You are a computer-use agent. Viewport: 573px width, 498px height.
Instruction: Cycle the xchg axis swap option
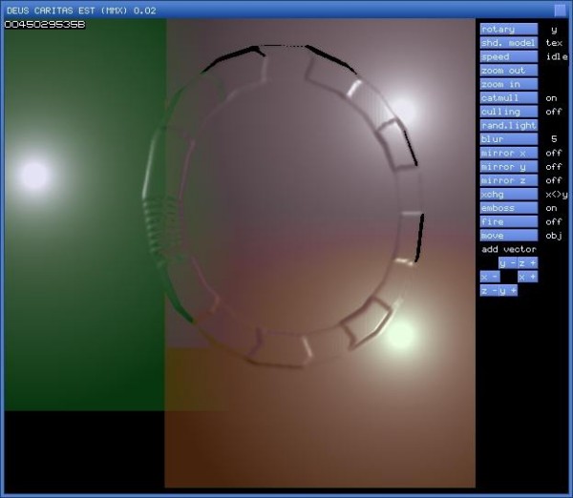(x=508, y=194)
